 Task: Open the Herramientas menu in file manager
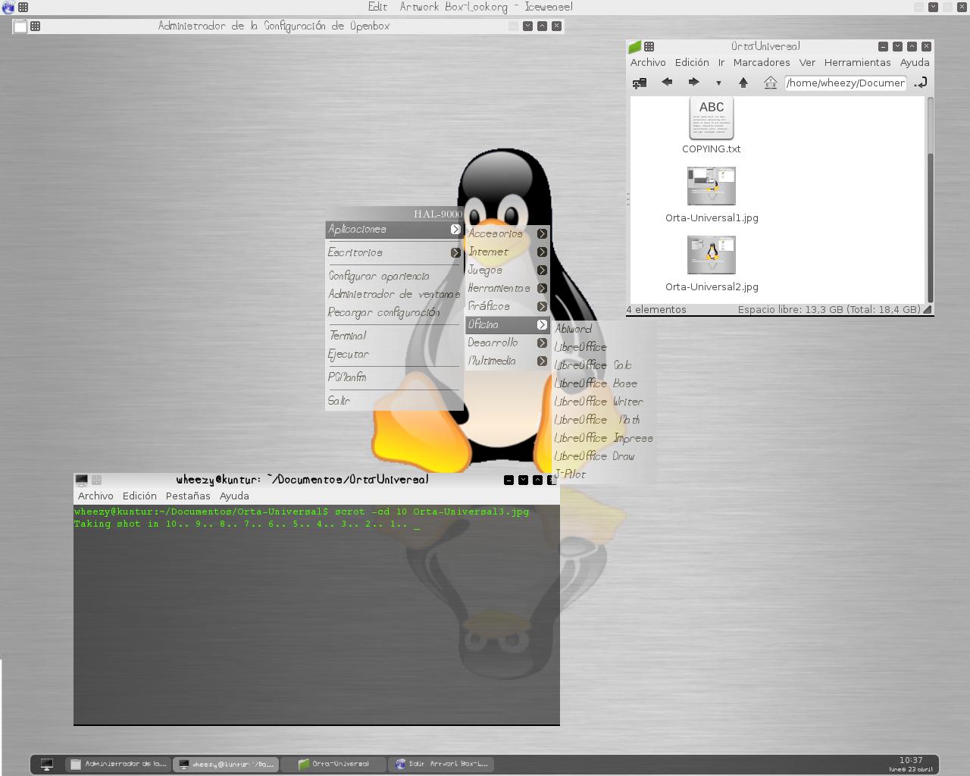[x=857, y=62]
